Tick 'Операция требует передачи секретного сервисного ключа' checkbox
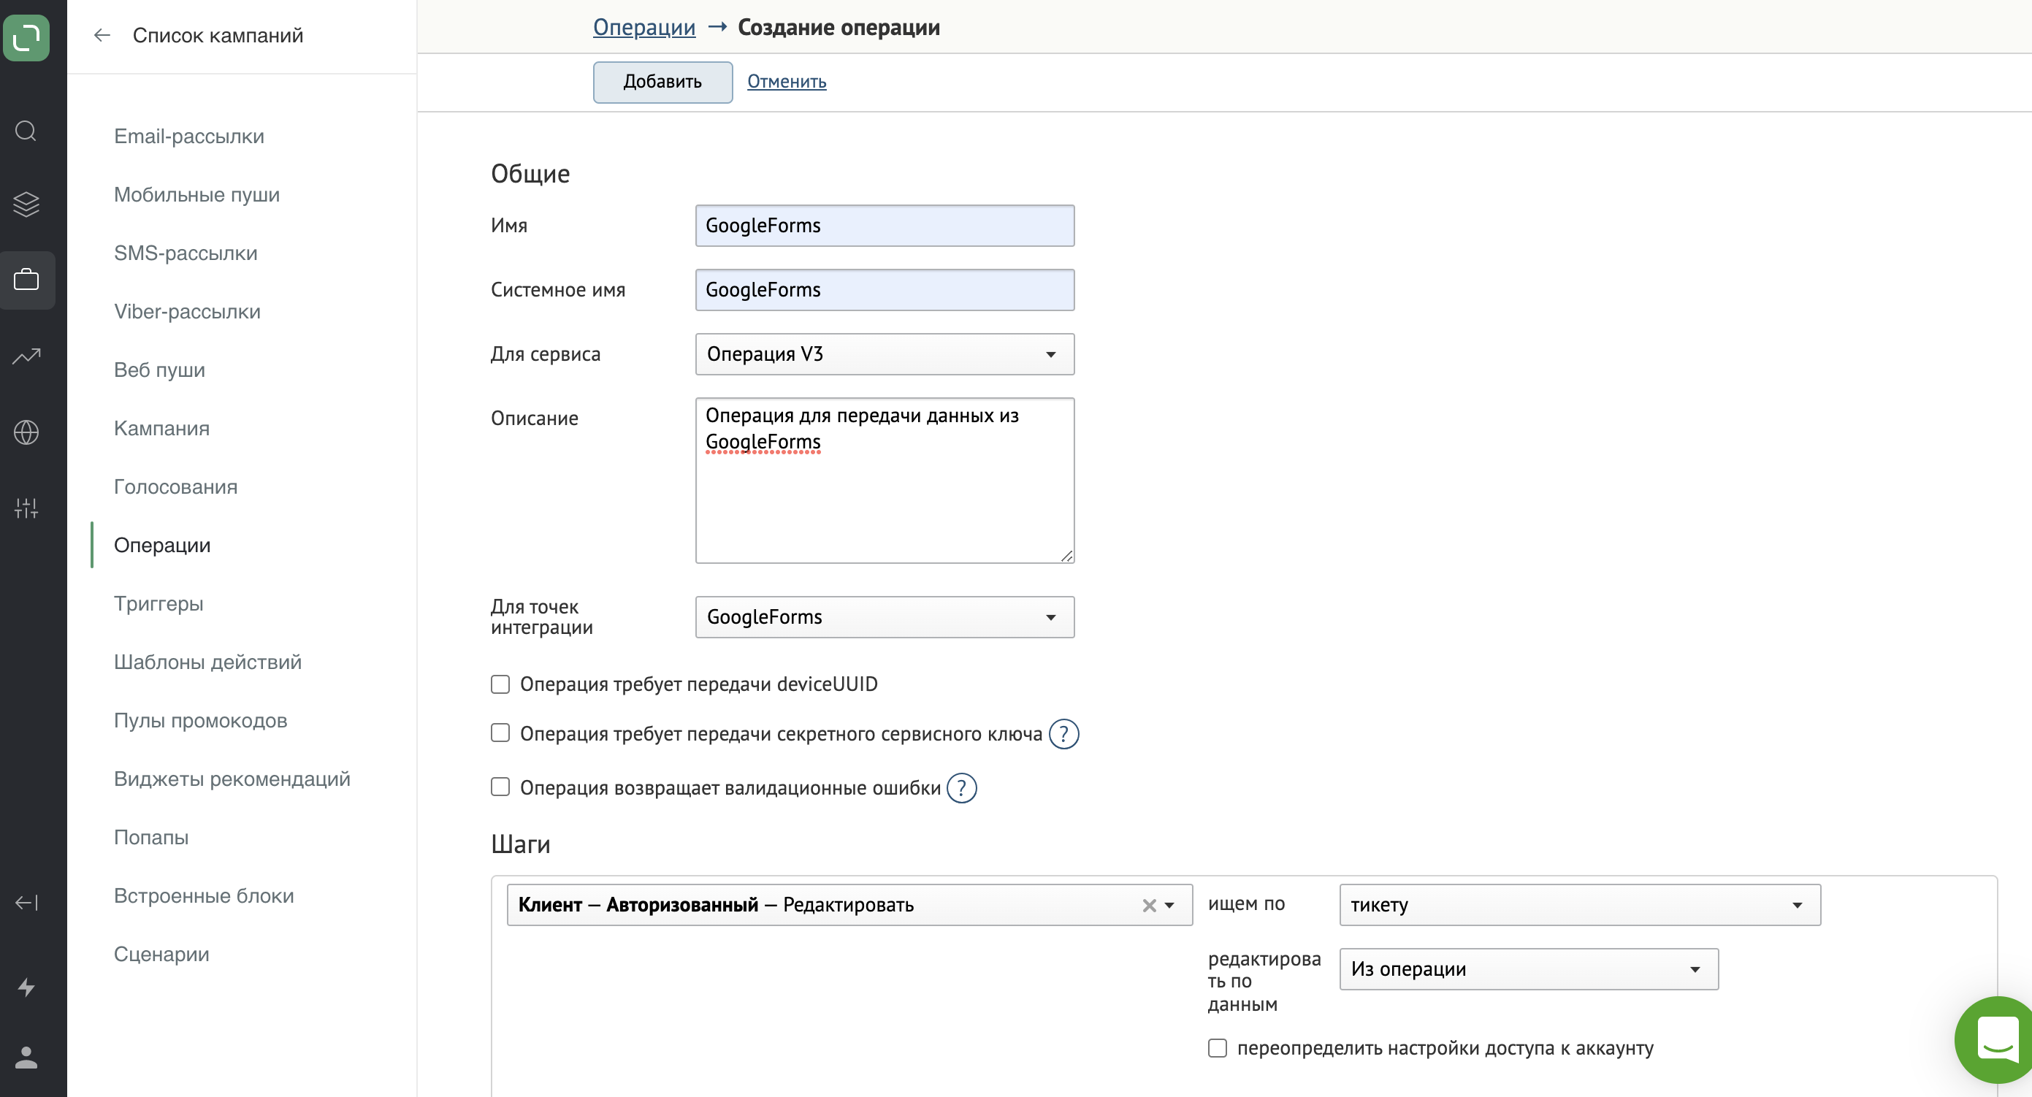Image resolution: width=2032 pixels, height=1097 pixels. tap(500, 733)
